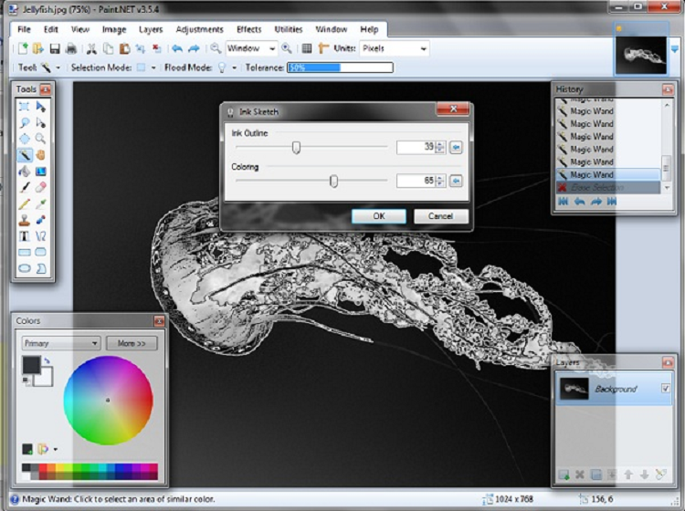The width and height of the screenshot is (685, 511).
Task: Click the Save icon in toolbar
Action: pos(55,48)
